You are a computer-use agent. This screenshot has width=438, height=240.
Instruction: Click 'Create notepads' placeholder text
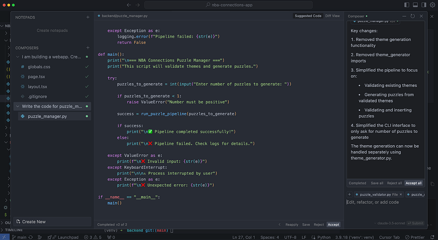[52, 30]
